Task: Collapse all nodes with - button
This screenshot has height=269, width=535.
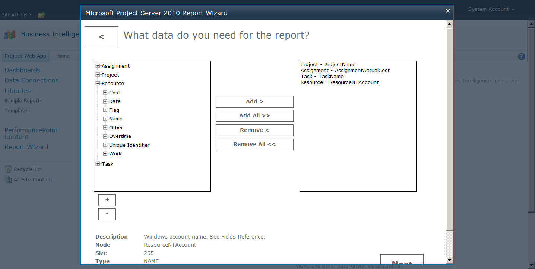Action: [x=107, y=214]
